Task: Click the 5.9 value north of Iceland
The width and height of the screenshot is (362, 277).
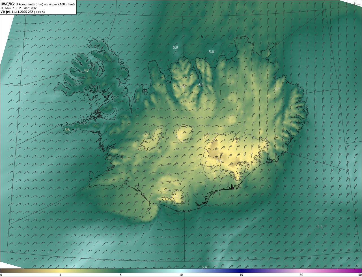Action: pyautogui.click(x=175, y=47)
